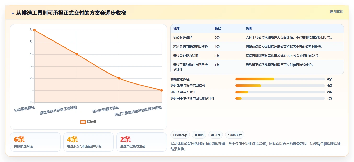Image resolution: width=354 pixels, height=162 pixels.
Task: Click the lightning icon beside the card title
Action: (12, 13)
